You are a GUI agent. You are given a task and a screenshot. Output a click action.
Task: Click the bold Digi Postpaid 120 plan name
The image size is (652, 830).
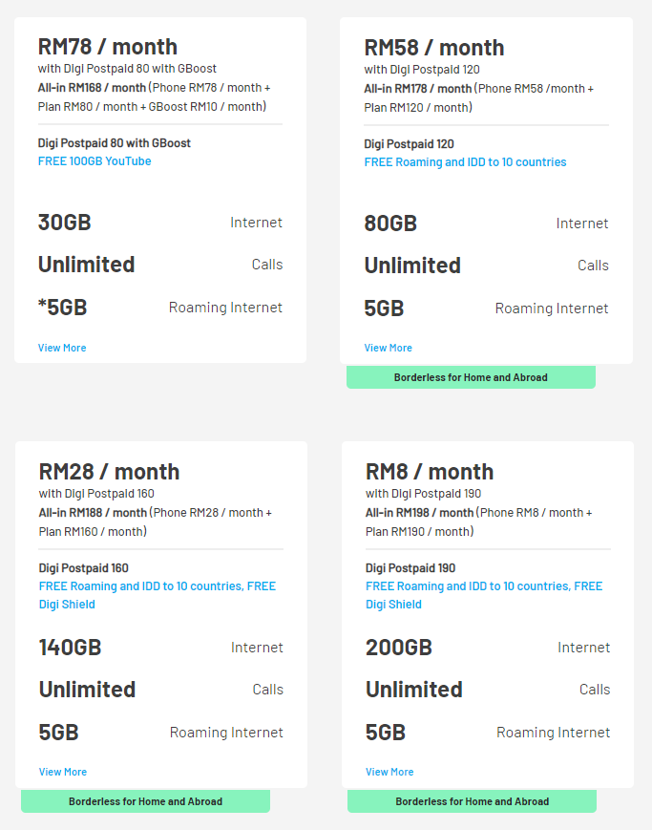coord(409,144)
